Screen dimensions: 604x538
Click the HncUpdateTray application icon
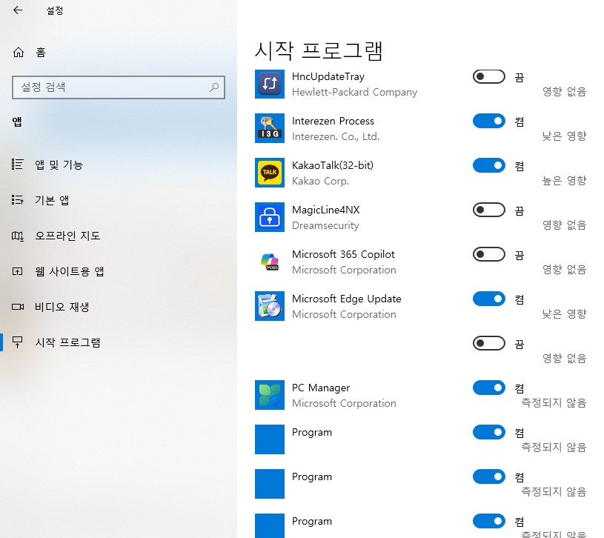[x=269, y=84]
